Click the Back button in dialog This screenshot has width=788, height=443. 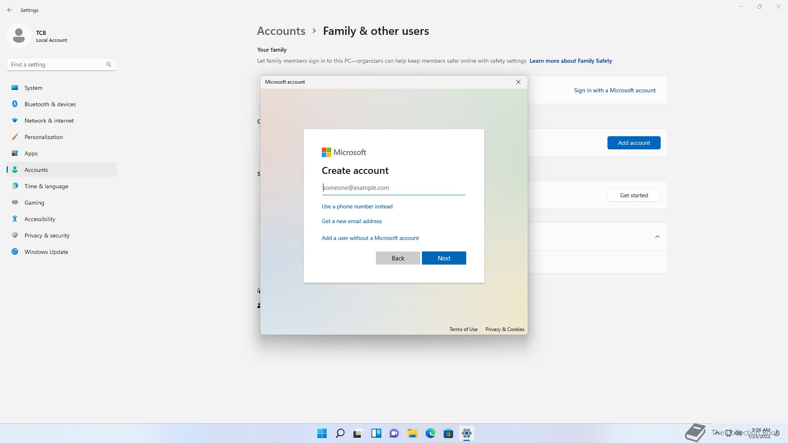(x=398, y=258)
